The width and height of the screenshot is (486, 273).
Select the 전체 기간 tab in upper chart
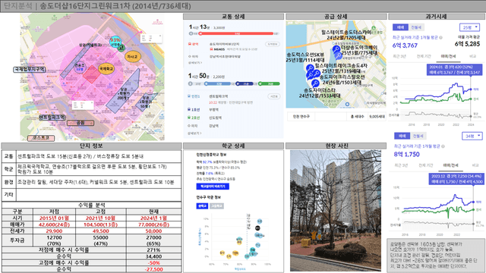[424, 56]
